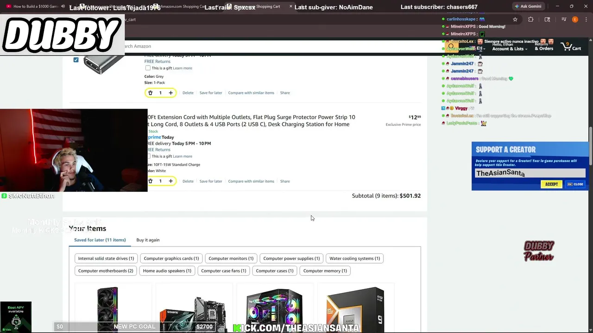Click 'Compare with similar items' for extension cord

tap(251, 181)
